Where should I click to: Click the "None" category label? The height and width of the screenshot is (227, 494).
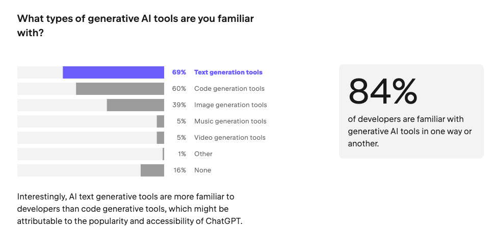[x=202, y=170]
